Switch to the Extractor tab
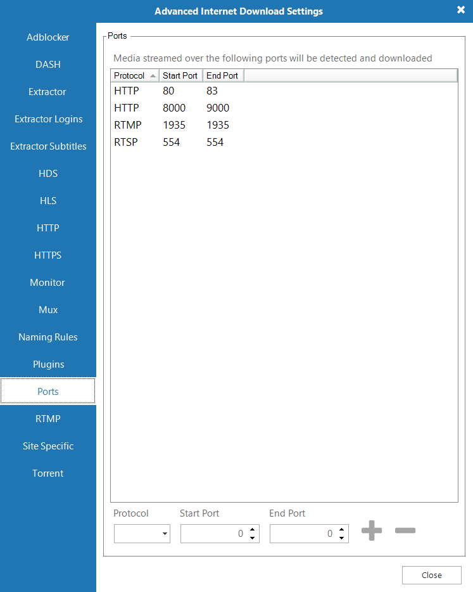Image resolution: width=473 pixels, height=592 pixels. 48,91
